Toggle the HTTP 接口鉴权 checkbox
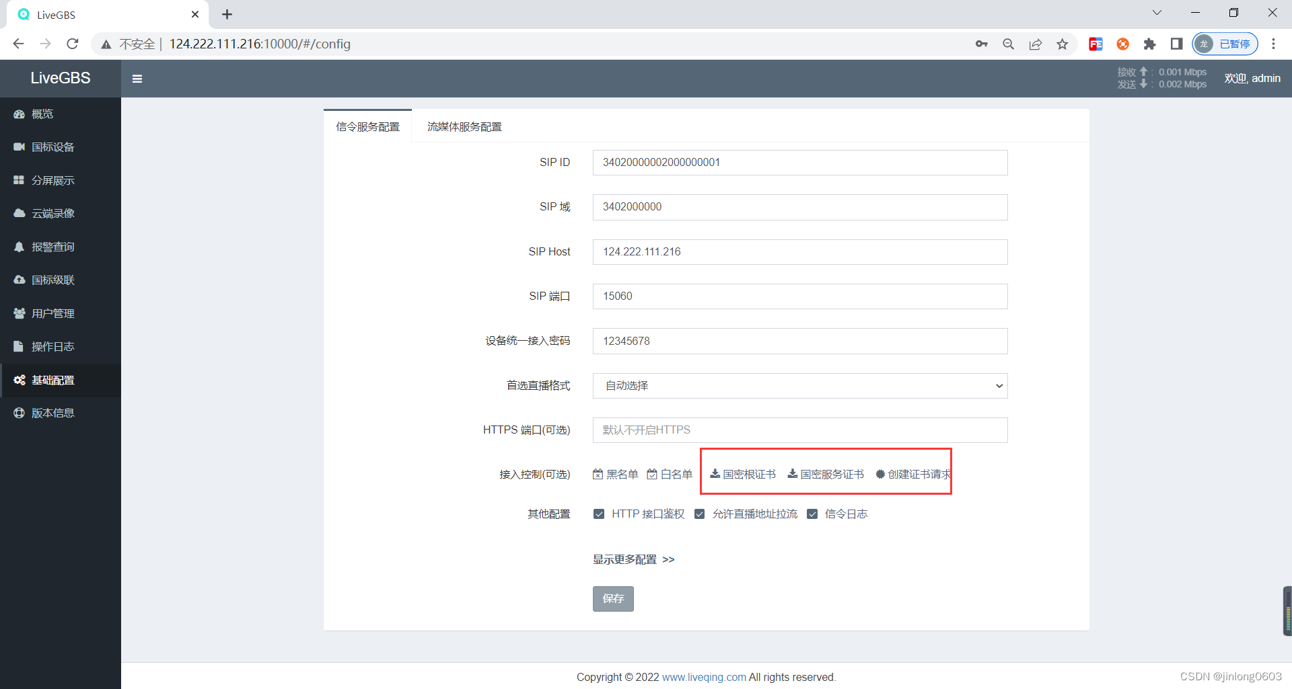Viewport: 1292px width, 689px height. pyautogui.click(x=599, y=514)
